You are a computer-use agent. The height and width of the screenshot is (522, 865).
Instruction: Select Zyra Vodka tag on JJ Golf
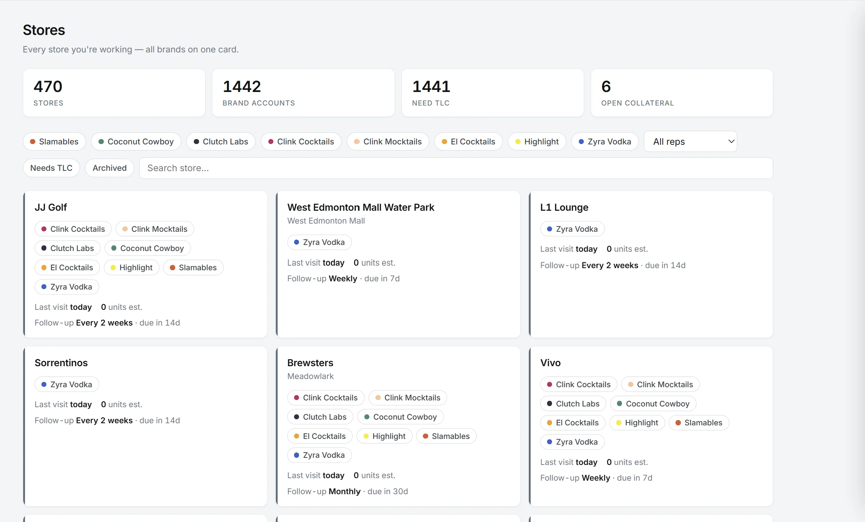tap(67, 287)
